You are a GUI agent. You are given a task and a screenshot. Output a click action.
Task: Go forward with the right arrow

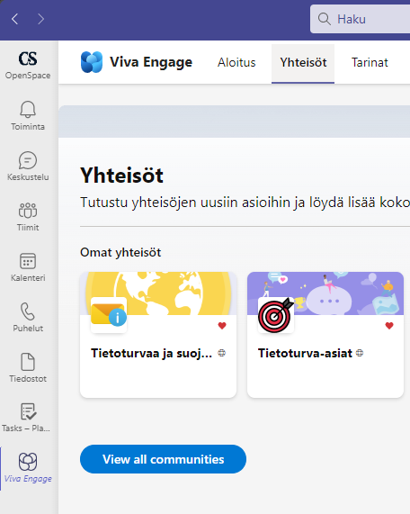click(x=40, y=19)
